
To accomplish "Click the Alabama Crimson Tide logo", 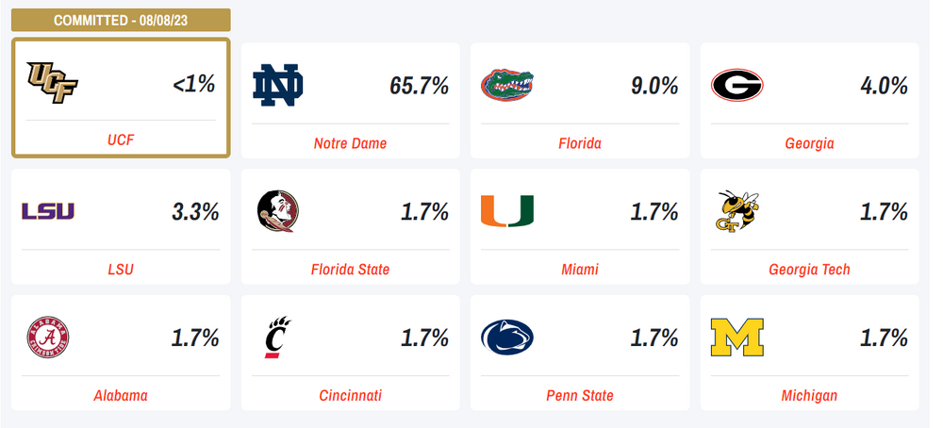I will (48, 337).
